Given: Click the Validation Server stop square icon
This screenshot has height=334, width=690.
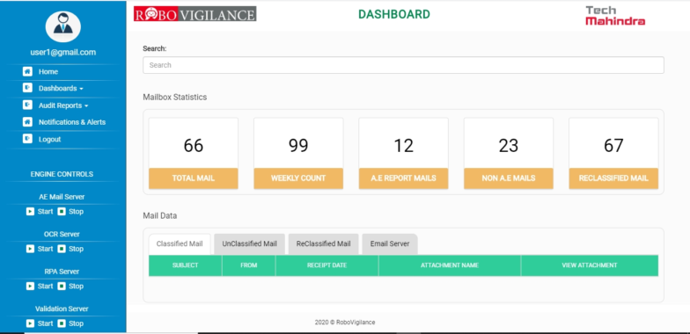Looking at the screenshot, I should [62, 323].
